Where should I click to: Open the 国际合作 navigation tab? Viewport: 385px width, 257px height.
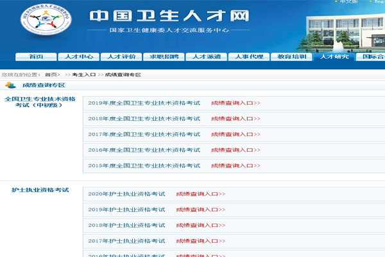371,57
